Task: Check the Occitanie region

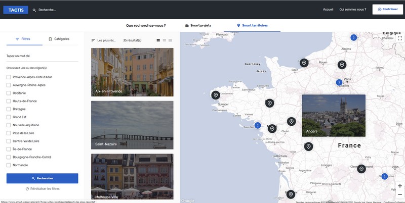Action: (9, 93)
